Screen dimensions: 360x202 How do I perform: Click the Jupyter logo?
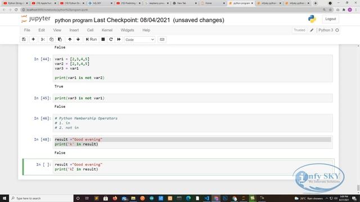tap(35, 19)
